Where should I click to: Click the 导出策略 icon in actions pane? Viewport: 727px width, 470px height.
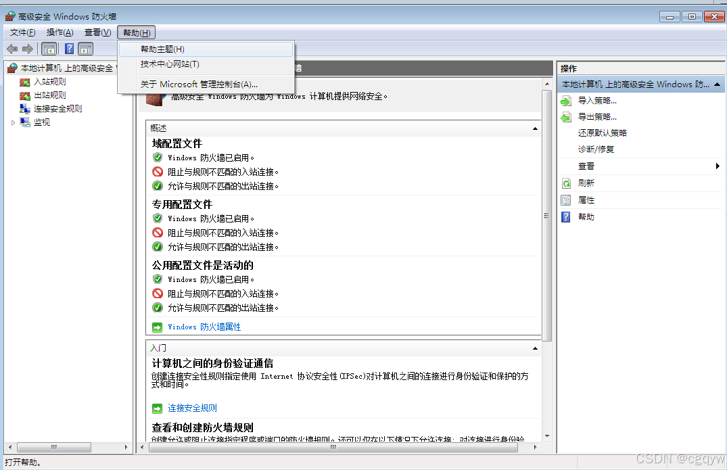(x=566, y=117)
